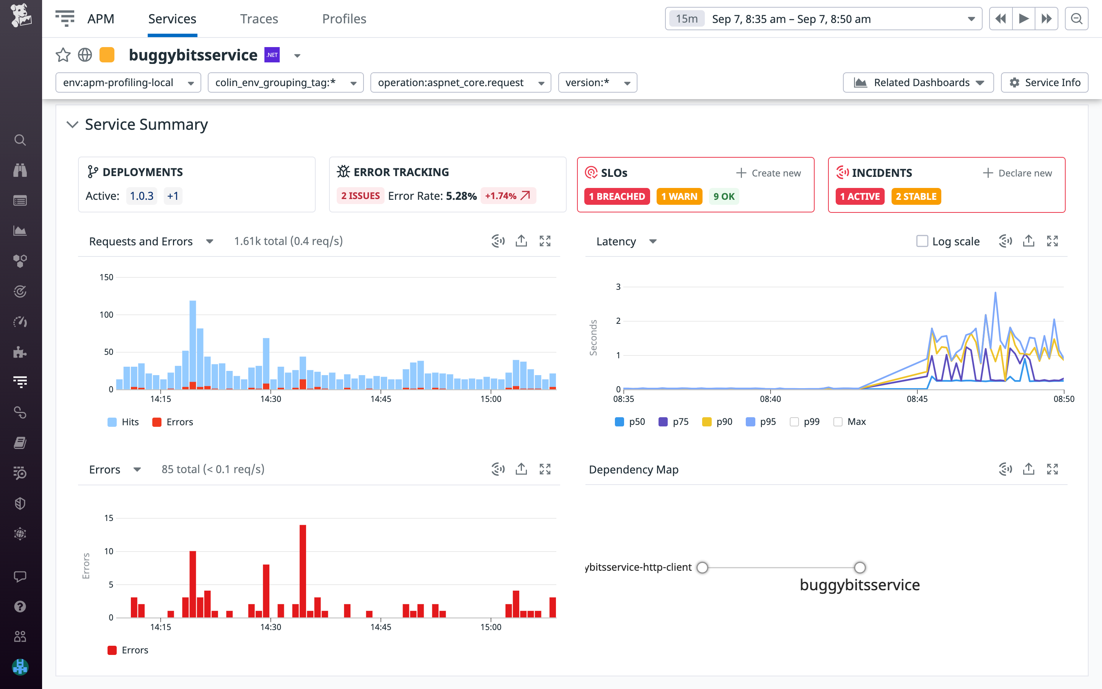
Task: Click Declare new in the Incidents panel
Action: coord(1024,173)
